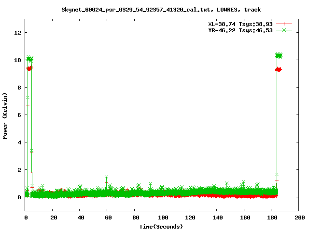Click the y-axis tick label 12
This screenshot has width=309, height=231.
[x=17, y=33]
